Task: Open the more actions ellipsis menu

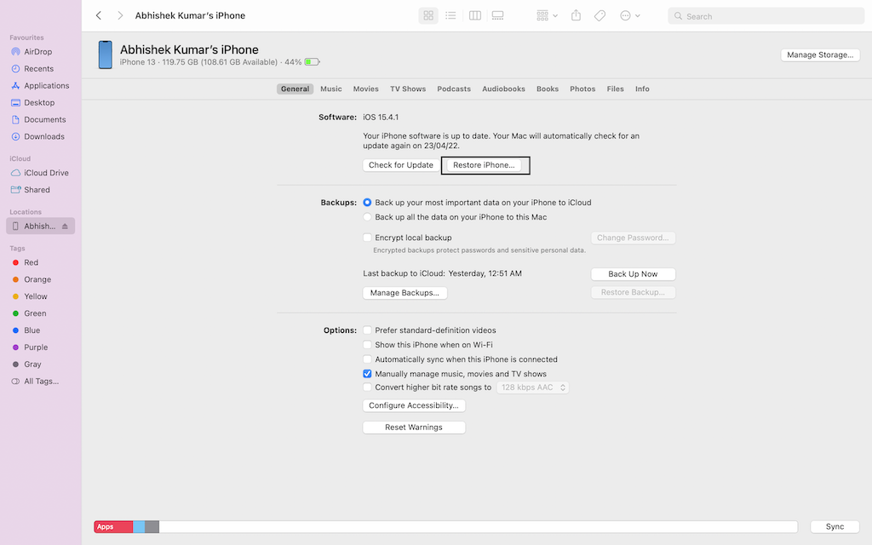Action: point(630,15)
